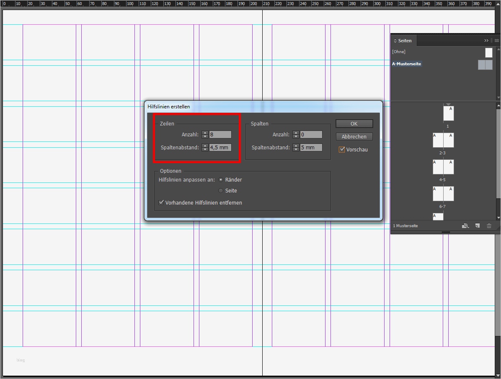Confirm the dialog with OK

coord(354,124)
